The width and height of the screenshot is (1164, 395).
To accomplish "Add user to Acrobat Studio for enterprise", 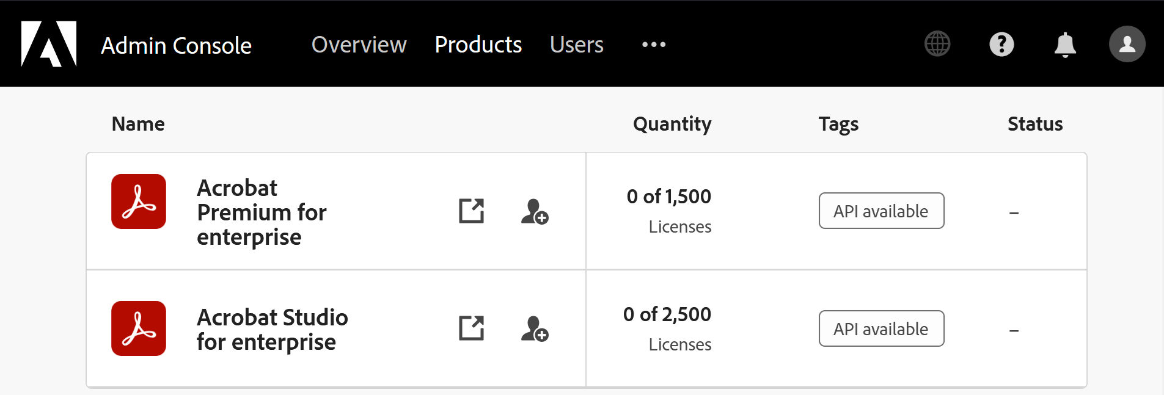I will (535, 328).
